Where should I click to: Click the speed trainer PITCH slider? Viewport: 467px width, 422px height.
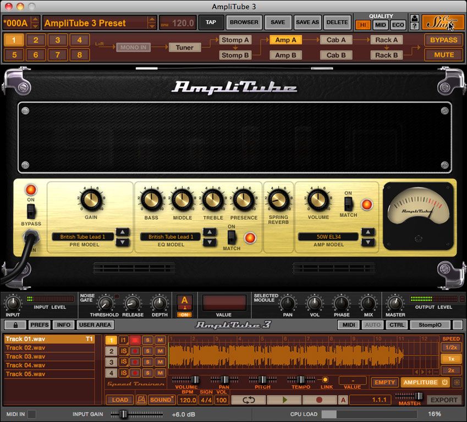pyautogui.click(x=263, y=380)
